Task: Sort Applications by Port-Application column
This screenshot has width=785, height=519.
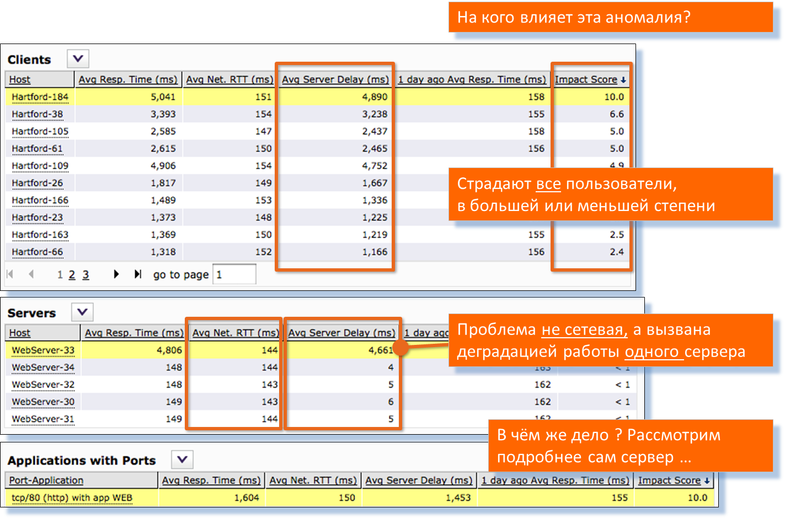Action: [x=46, y=480]
